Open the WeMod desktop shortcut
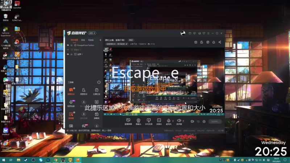The image size is (290, 163). (5, 131)
